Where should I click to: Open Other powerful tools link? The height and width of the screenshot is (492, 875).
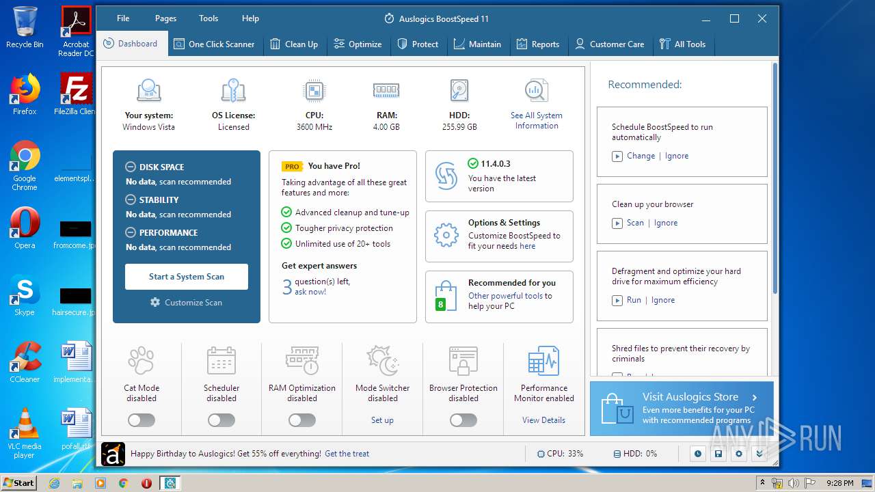tap(505, 296)
